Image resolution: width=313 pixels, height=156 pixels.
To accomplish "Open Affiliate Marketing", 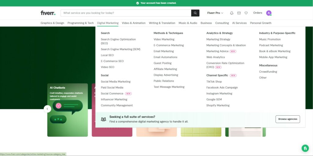I will [x=165, y=69].
